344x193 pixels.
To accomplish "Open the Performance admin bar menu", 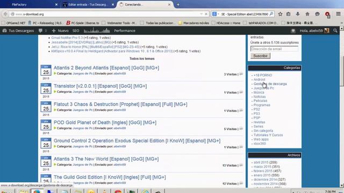I will pos(125,31).
